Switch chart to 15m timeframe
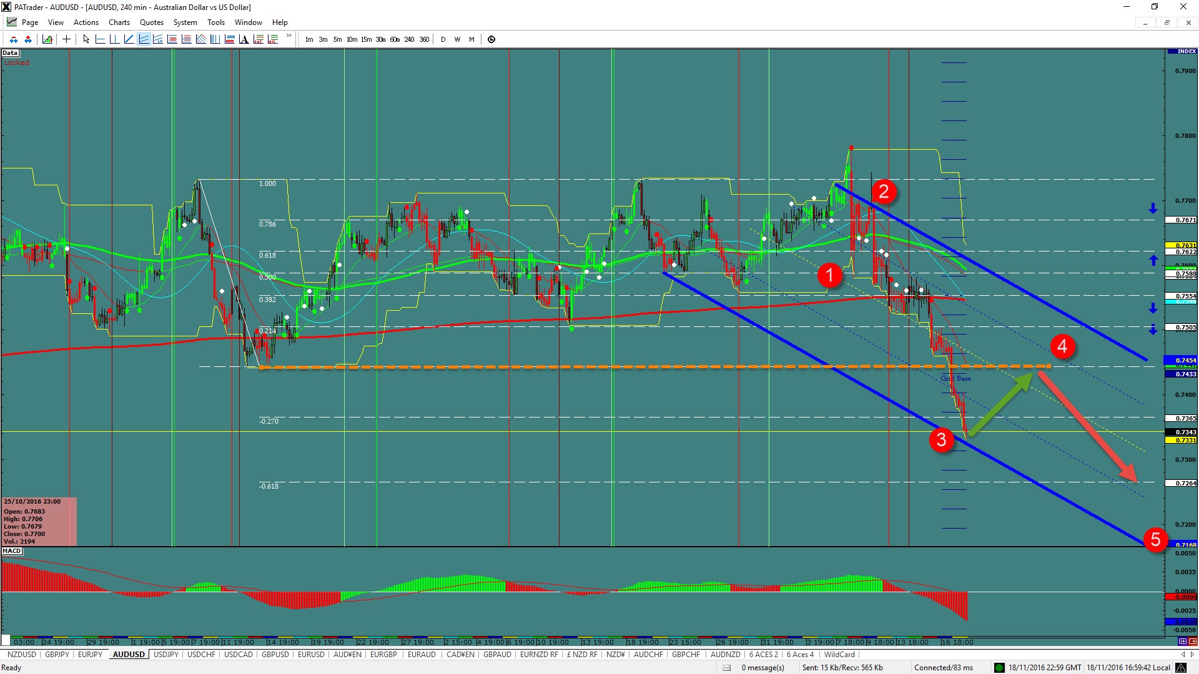The image size is (1199, 674). [366, 39]
